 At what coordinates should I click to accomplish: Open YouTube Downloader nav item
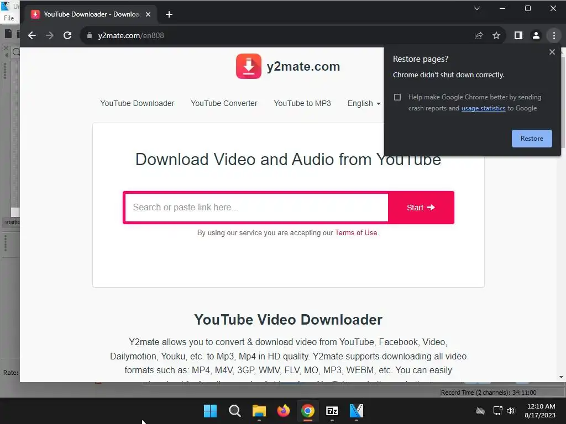pos(137,103)
